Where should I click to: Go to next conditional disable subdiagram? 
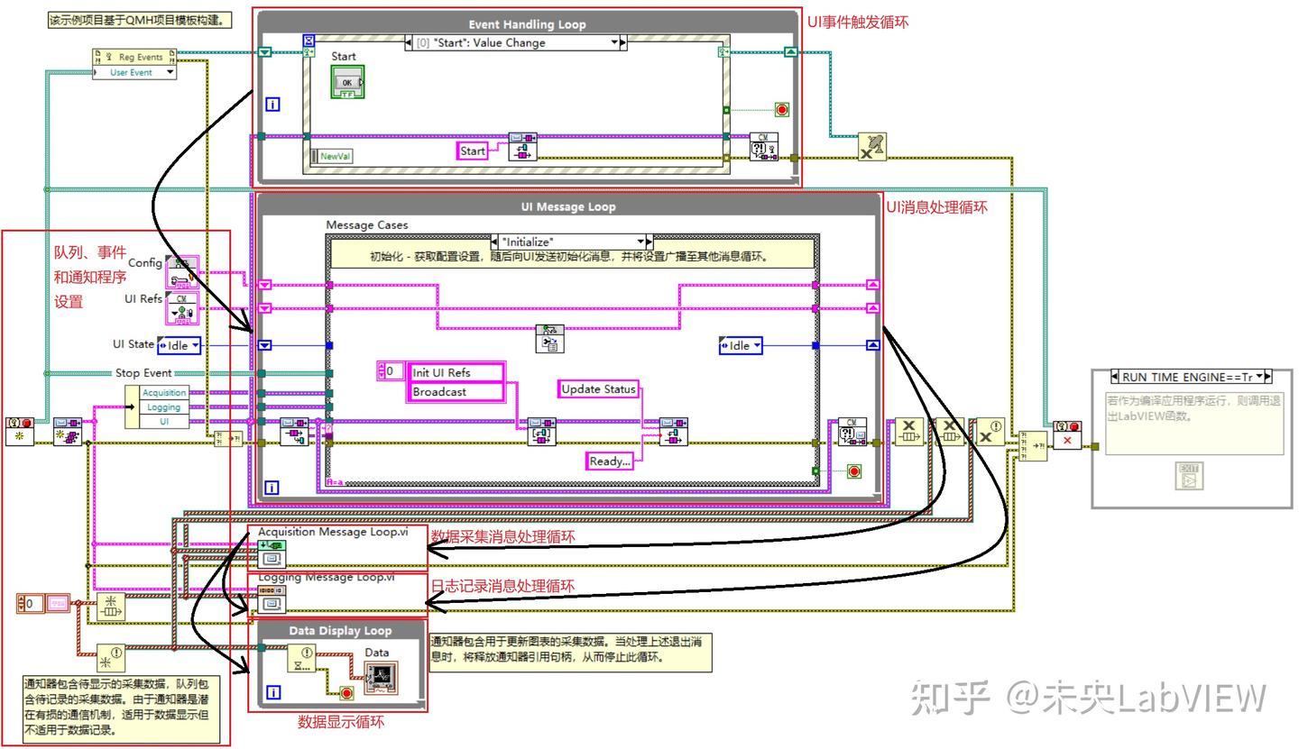pos(1267,377)
